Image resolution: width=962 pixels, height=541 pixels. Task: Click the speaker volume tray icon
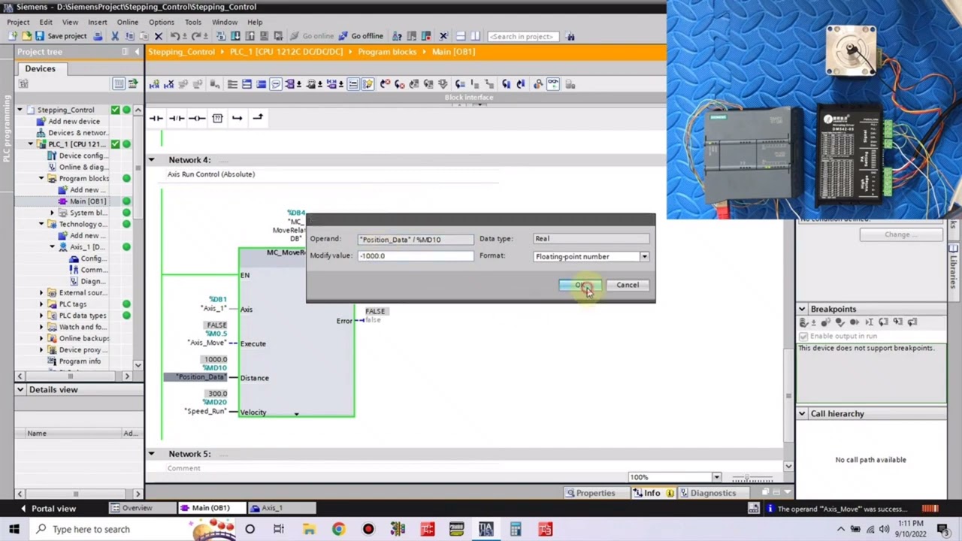pos(884,529)
